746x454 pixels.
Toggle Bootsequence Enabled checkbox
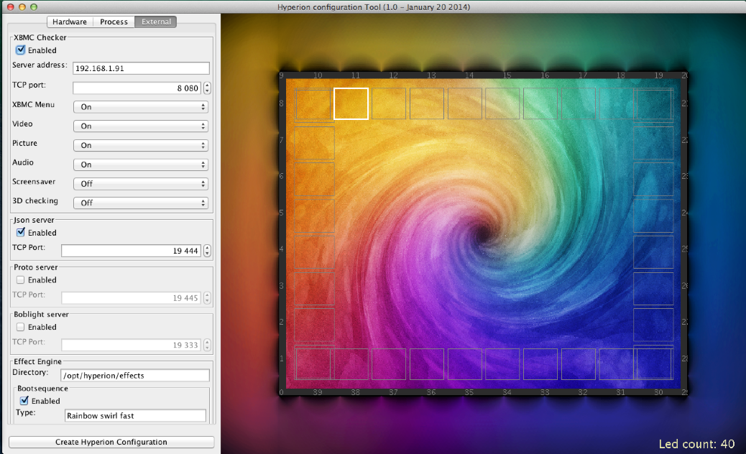click(x=24, y=401)
